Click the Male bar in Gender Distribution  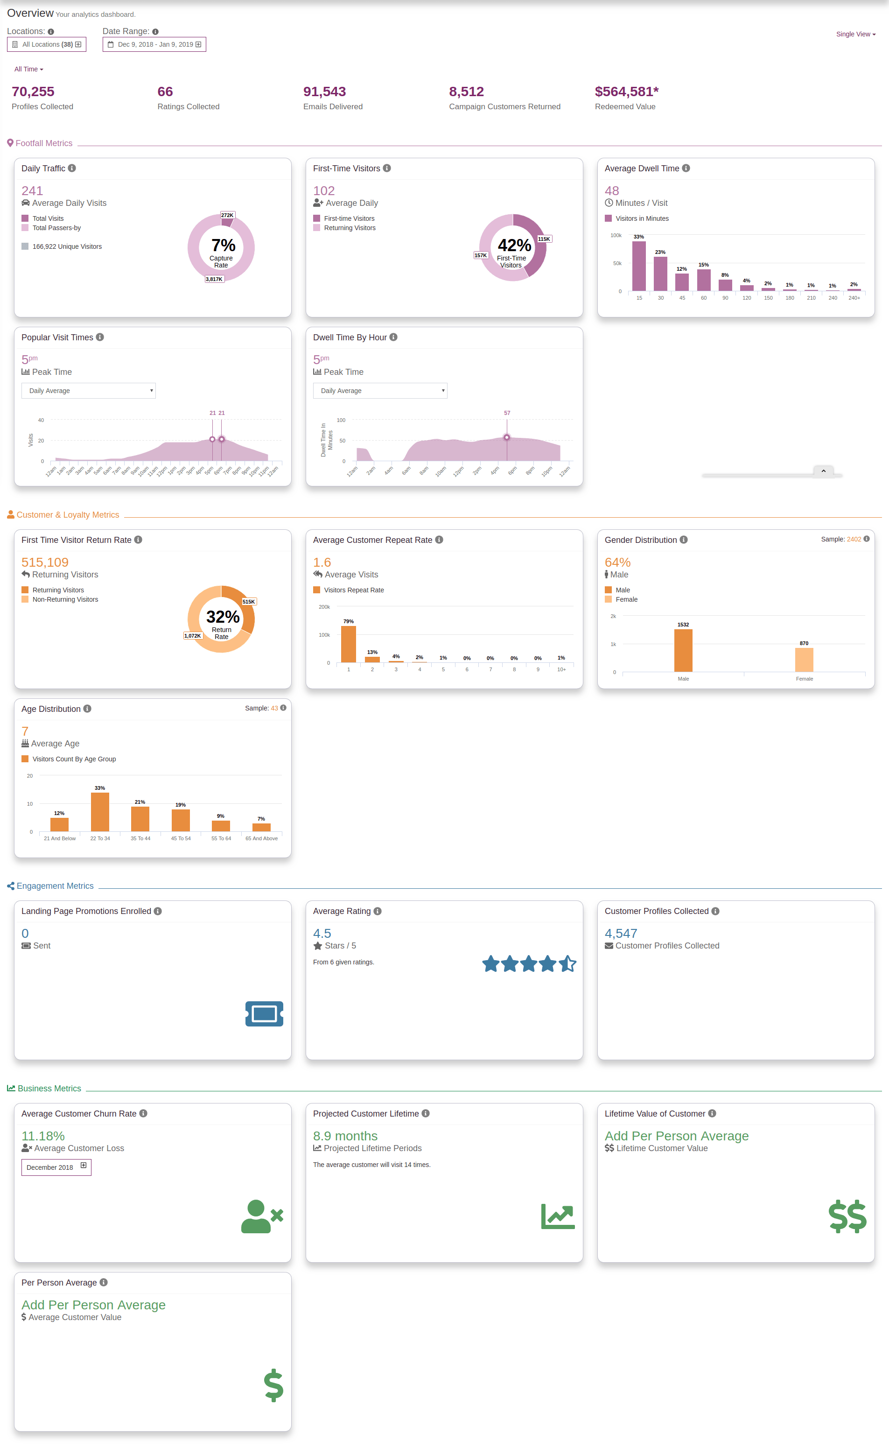tap(683, 650)
